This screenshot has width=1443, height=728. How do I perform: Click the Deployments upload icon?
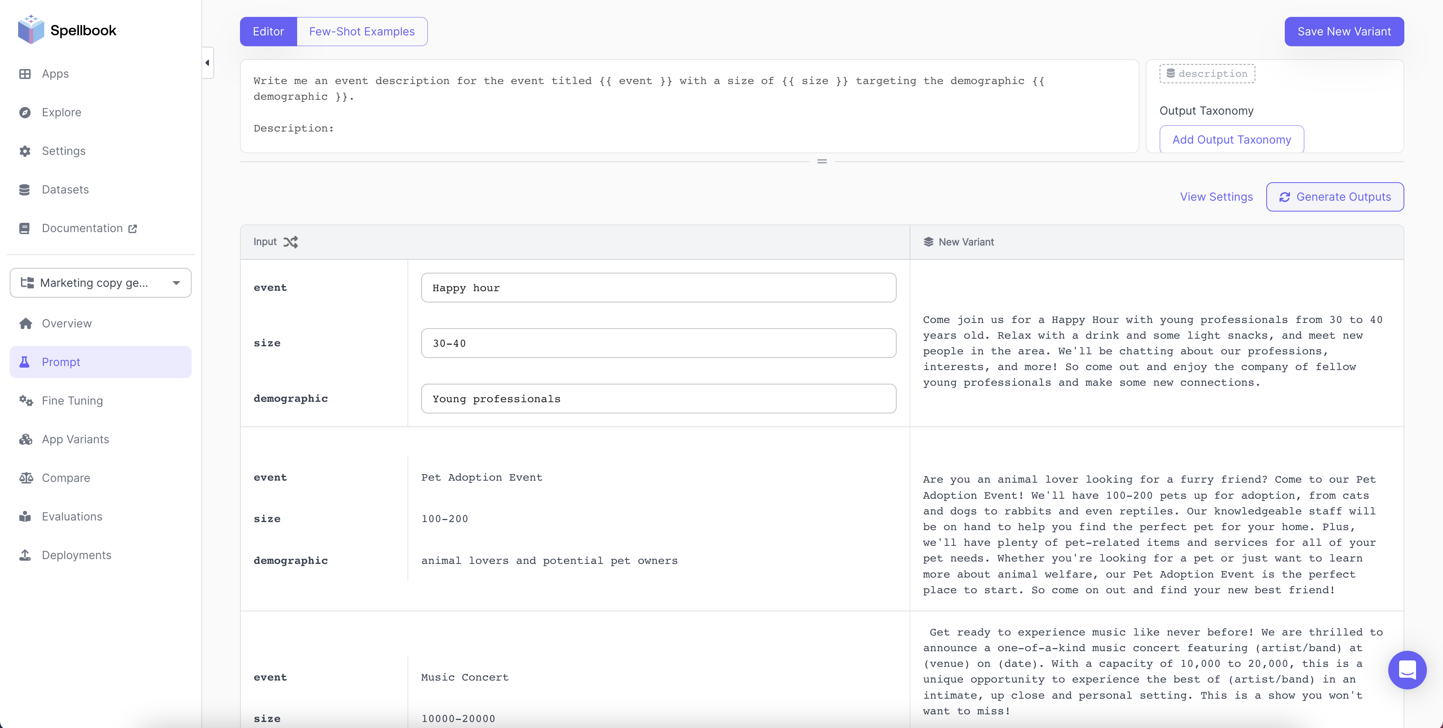tap(25, 555)
